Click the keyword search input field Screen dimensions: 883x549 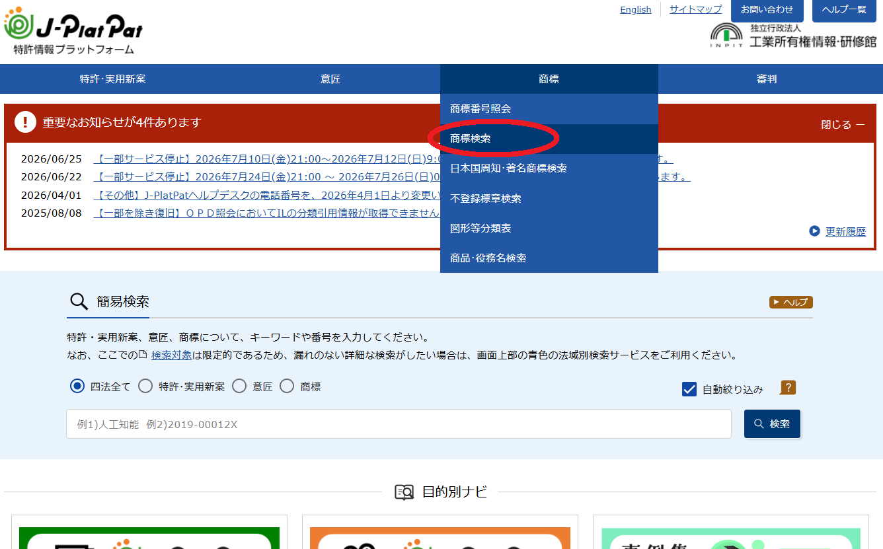[399, 423]
